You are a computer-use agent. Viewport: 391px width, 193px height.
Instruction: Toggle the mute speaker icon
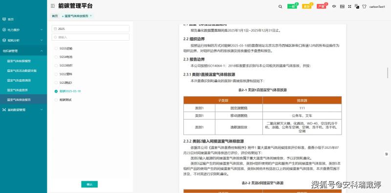pyautogui.click(x=334, y=6)
